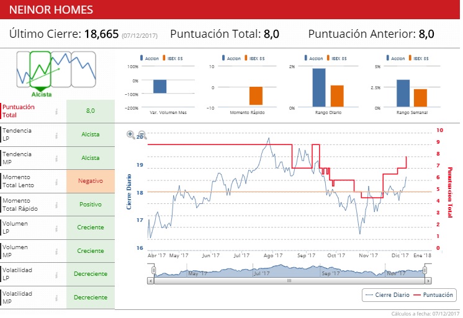The height and width of the screenshot is (318, 463).
Task: Click the orange Momento Rápido bar
Action: [x=256, y=96]
